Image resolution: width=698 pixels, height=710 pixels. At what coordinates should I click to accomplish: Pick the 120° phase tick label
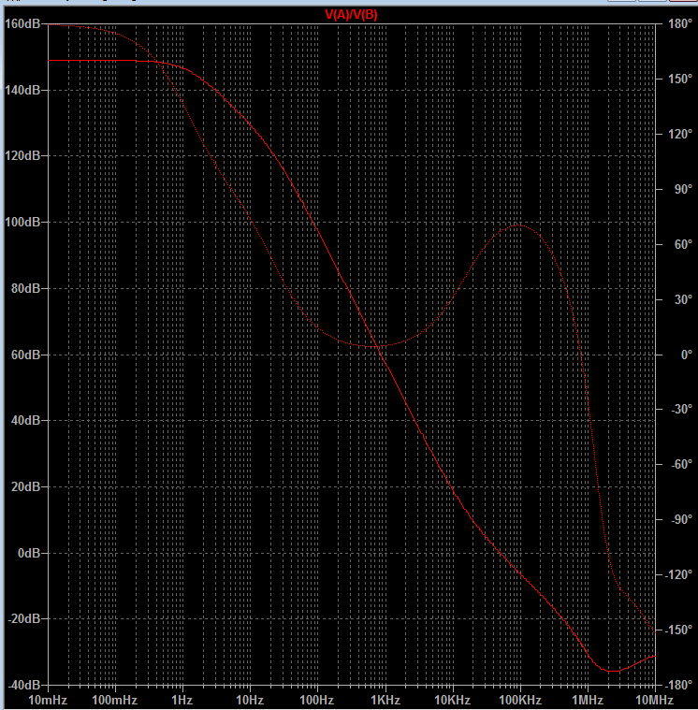[680, 134]
